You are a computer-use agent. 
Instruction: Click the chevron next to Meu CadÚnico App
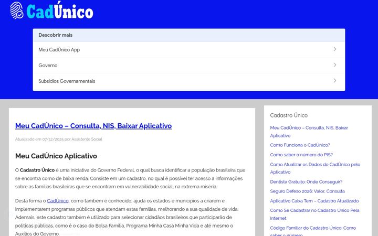click(x=335, y=49)
